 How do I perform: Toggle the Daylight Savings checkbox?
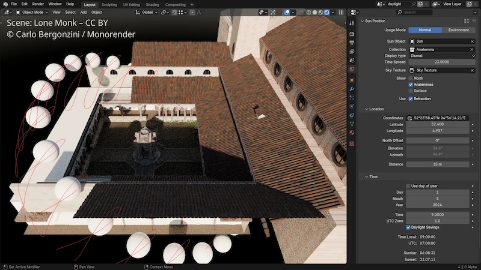(408, 227)
